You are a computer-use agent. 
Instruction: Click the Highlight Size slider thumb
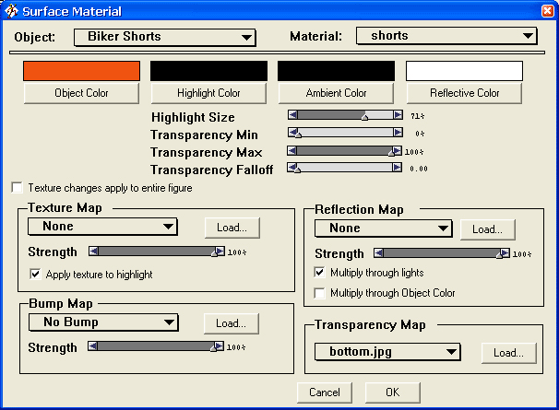pos(364,116)
